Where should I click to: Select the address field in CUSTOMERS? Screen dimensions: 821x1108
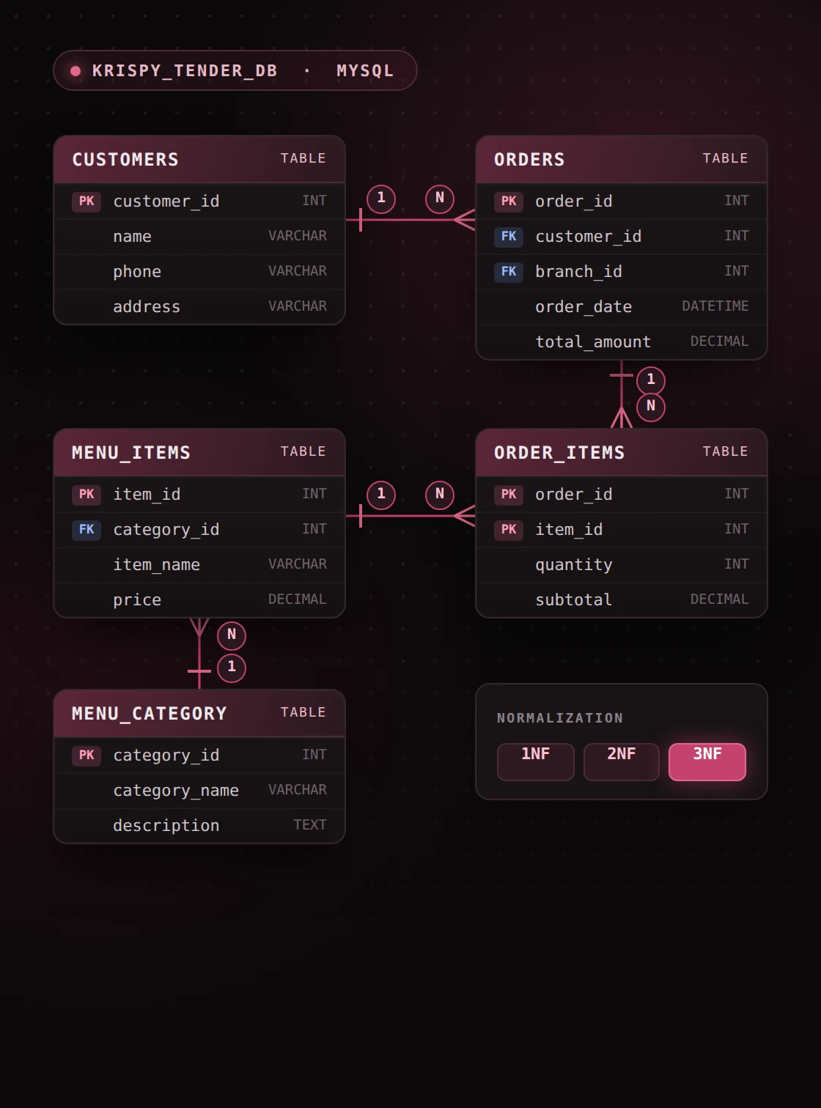199,306
